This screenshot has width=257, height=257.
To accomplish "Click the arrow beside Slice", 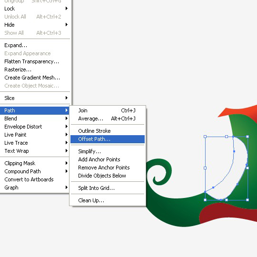I will 67,98.
